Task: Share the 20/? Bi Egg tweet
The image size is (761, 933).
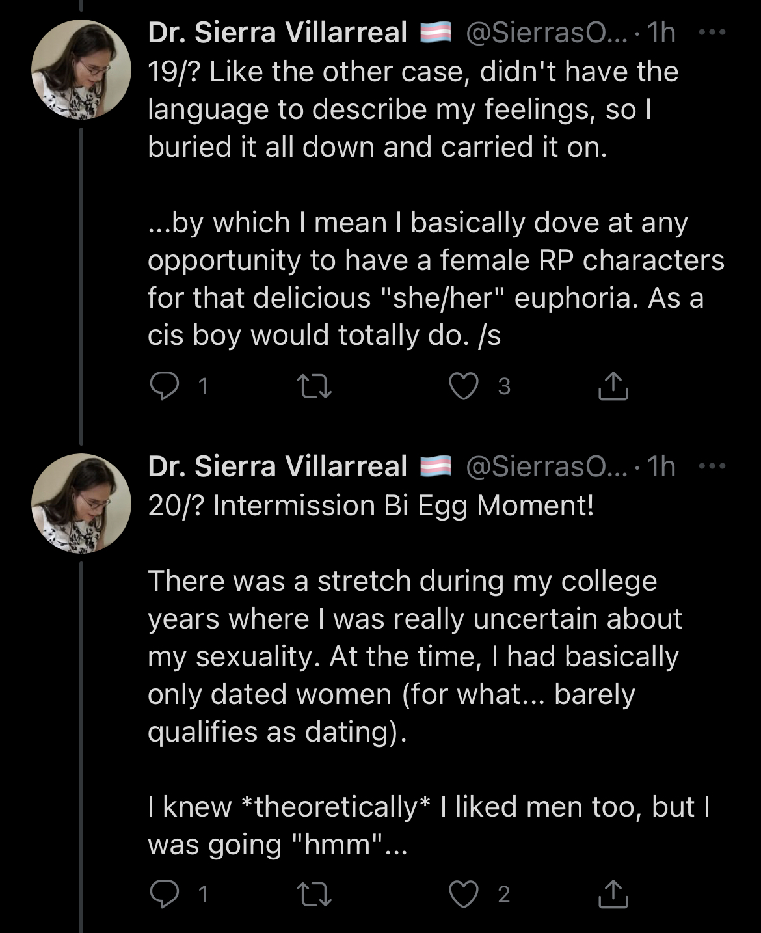Action: coord(612,894)
